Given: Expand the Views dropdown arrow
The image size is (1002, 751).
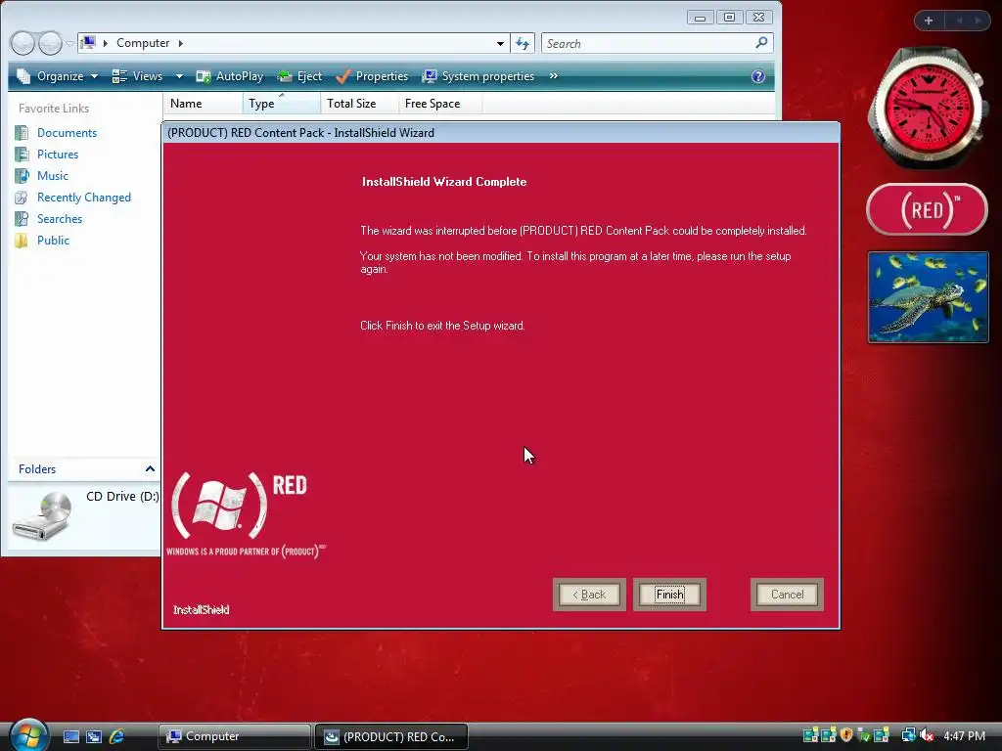Looking at the screenshot, I should pos(179,76).
